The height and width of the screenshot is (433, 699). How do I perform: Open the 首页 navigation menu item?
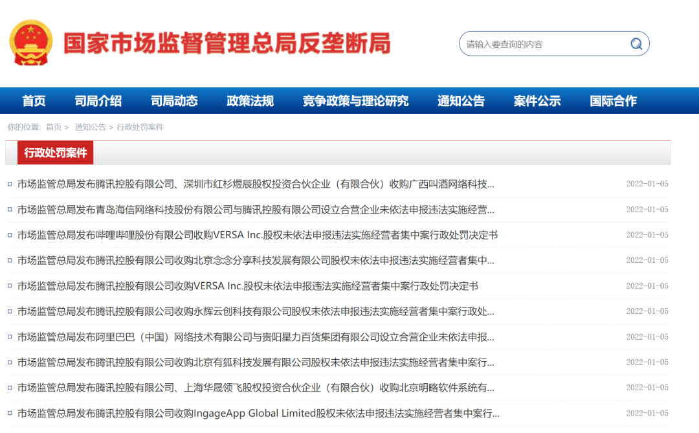tap(34, 101)
